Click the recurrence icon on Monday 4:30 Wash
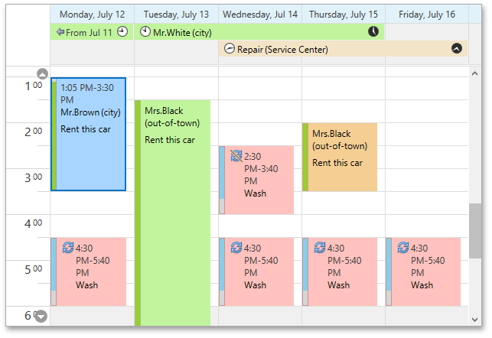 pyautogui.click(x=68, y=248)
